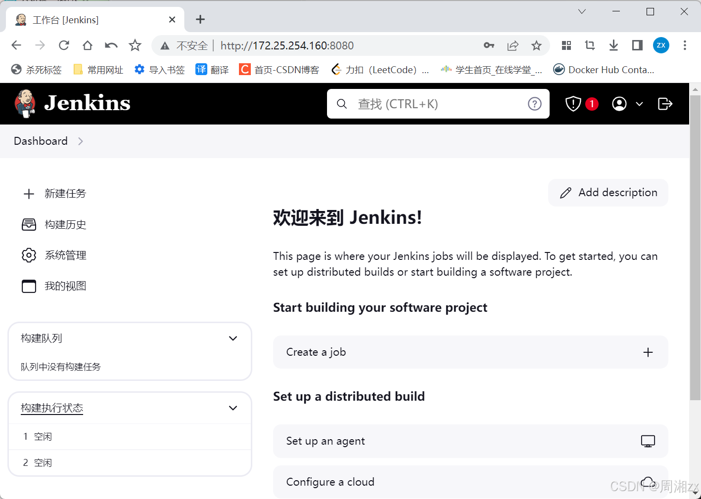Click 队列中没有构建任务 text
The image size is (701, 499).
point(61,367)
